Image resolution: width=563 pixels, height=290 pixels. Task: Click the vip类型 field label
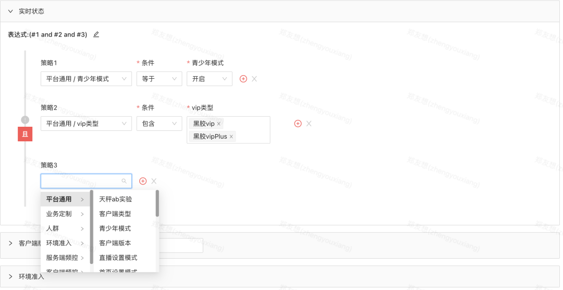(x=202, y=107)
